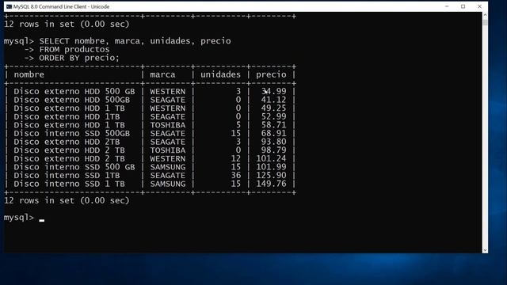Click TOSHIBA in the 58.71 row
Viewport: 507px width, 285px height.
(x=167, y=125)
